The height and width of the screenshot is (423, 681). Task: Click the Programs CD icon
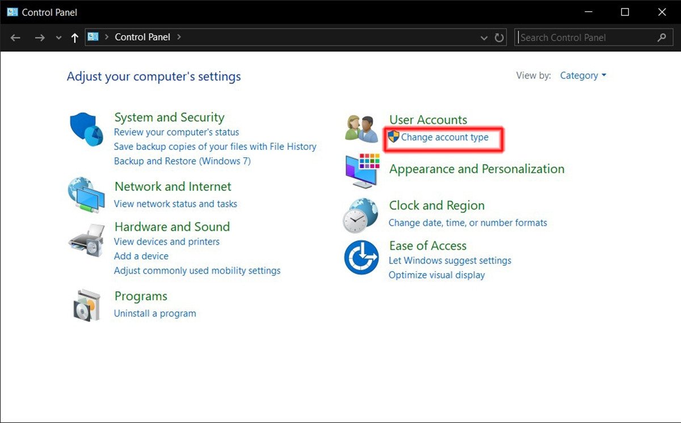click(x=86, y=304)
